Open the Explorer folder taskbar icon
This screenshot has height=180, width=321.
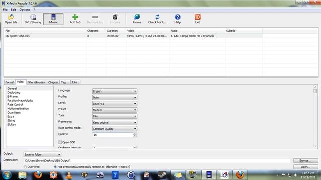[x=22, y=175]
